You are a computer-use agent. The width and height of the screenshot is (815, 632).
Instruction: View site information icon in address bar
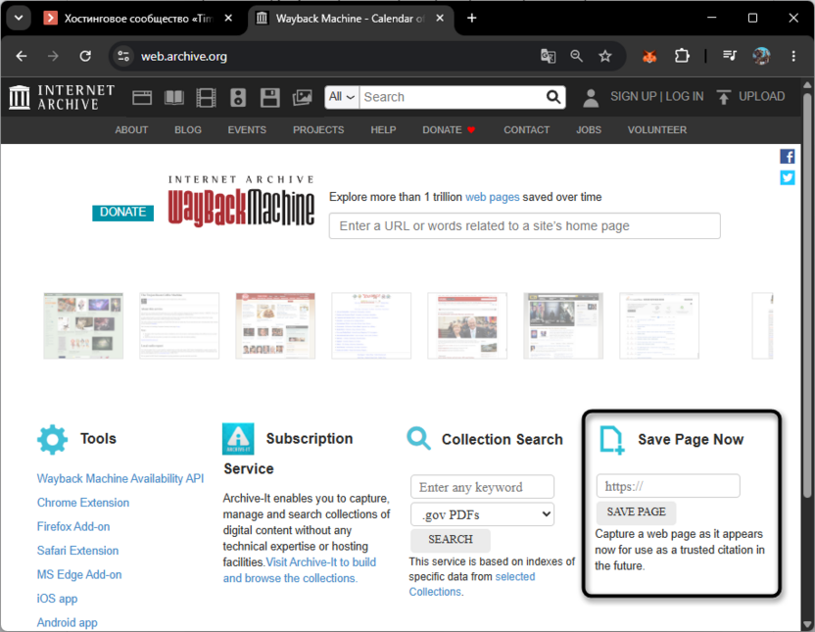pyautogui.click(x=123, y=56)
